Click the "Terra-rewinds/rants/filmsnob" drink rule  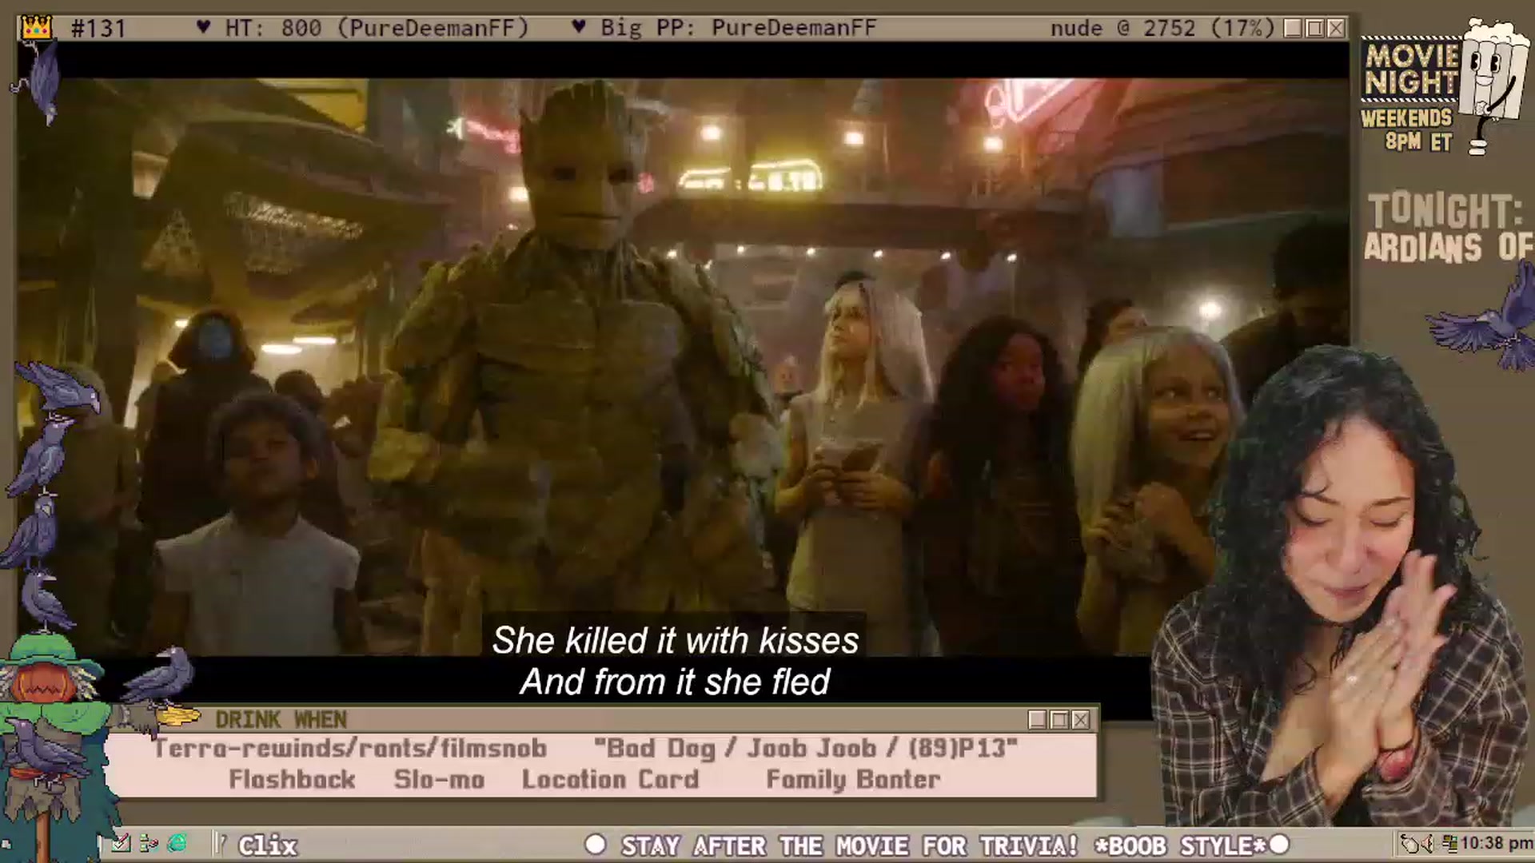(x=350, y=749)
